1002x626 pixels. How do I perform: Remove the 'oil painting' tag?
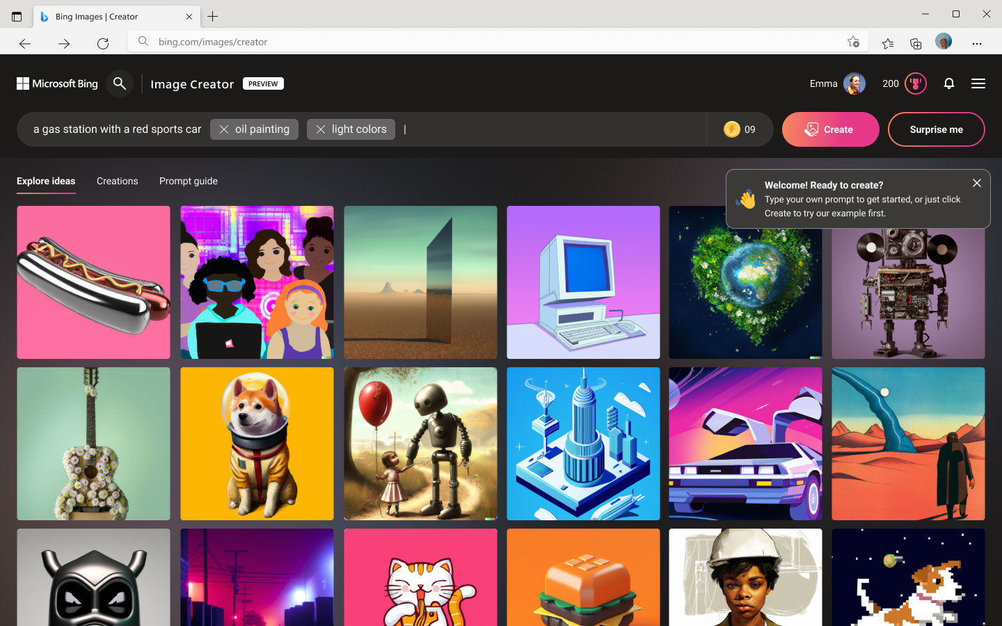[224, 129]
